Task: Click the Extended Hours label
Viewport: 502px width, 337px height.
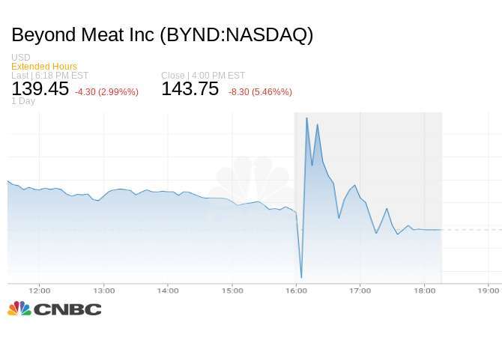Action: [x=44, y=66]
